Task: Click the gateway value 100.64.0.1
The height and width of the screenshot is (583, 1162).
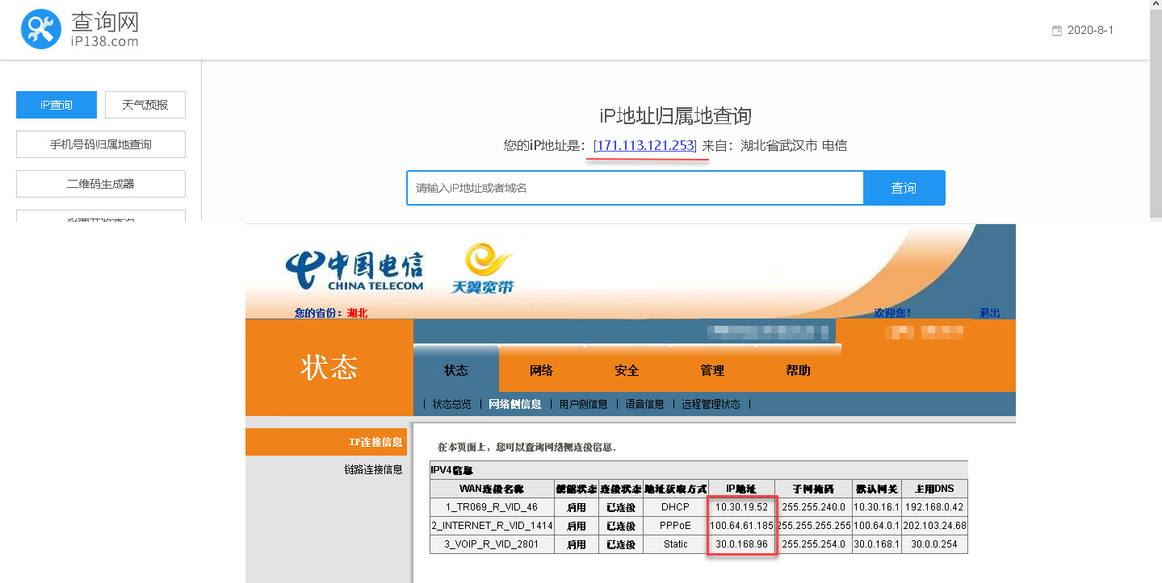Action: click(879, 526)
